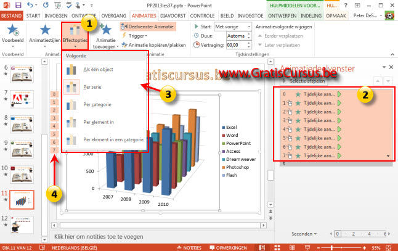The width and height of the screenshot is (398, 251).
Task: Undo the last action
Action: (30, 5)
